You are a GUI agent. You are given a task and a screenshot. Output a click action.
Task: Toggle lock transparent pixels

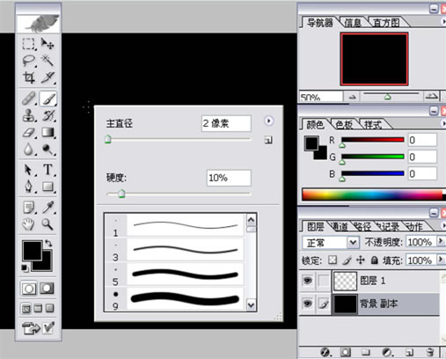point(333,260)
